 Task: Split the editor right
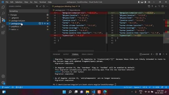[x=163, y=6]
